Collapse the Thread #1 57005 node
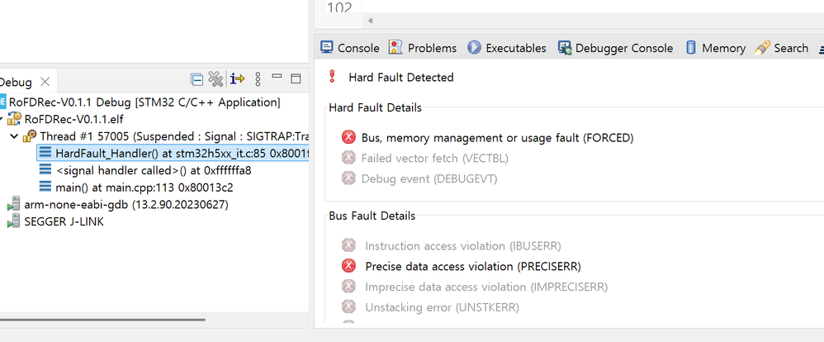 (x=15, y=135)
